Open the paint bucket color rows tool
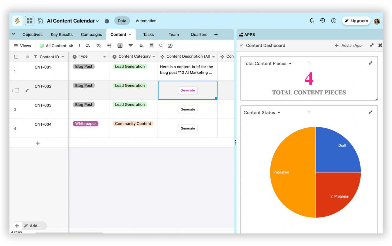392x246 pixels. coord(141,46)
